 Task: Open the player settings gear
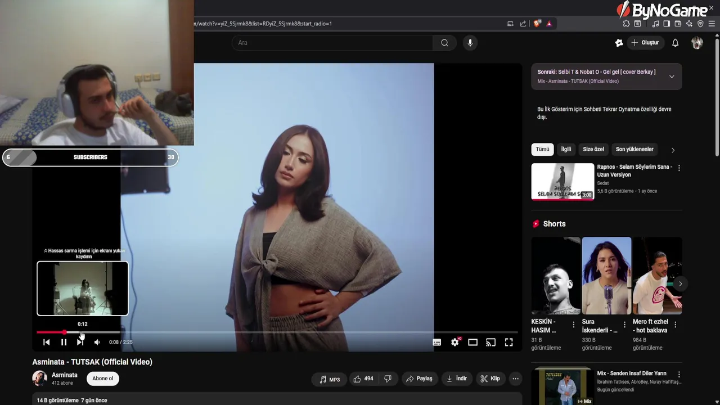click(455, 342)
